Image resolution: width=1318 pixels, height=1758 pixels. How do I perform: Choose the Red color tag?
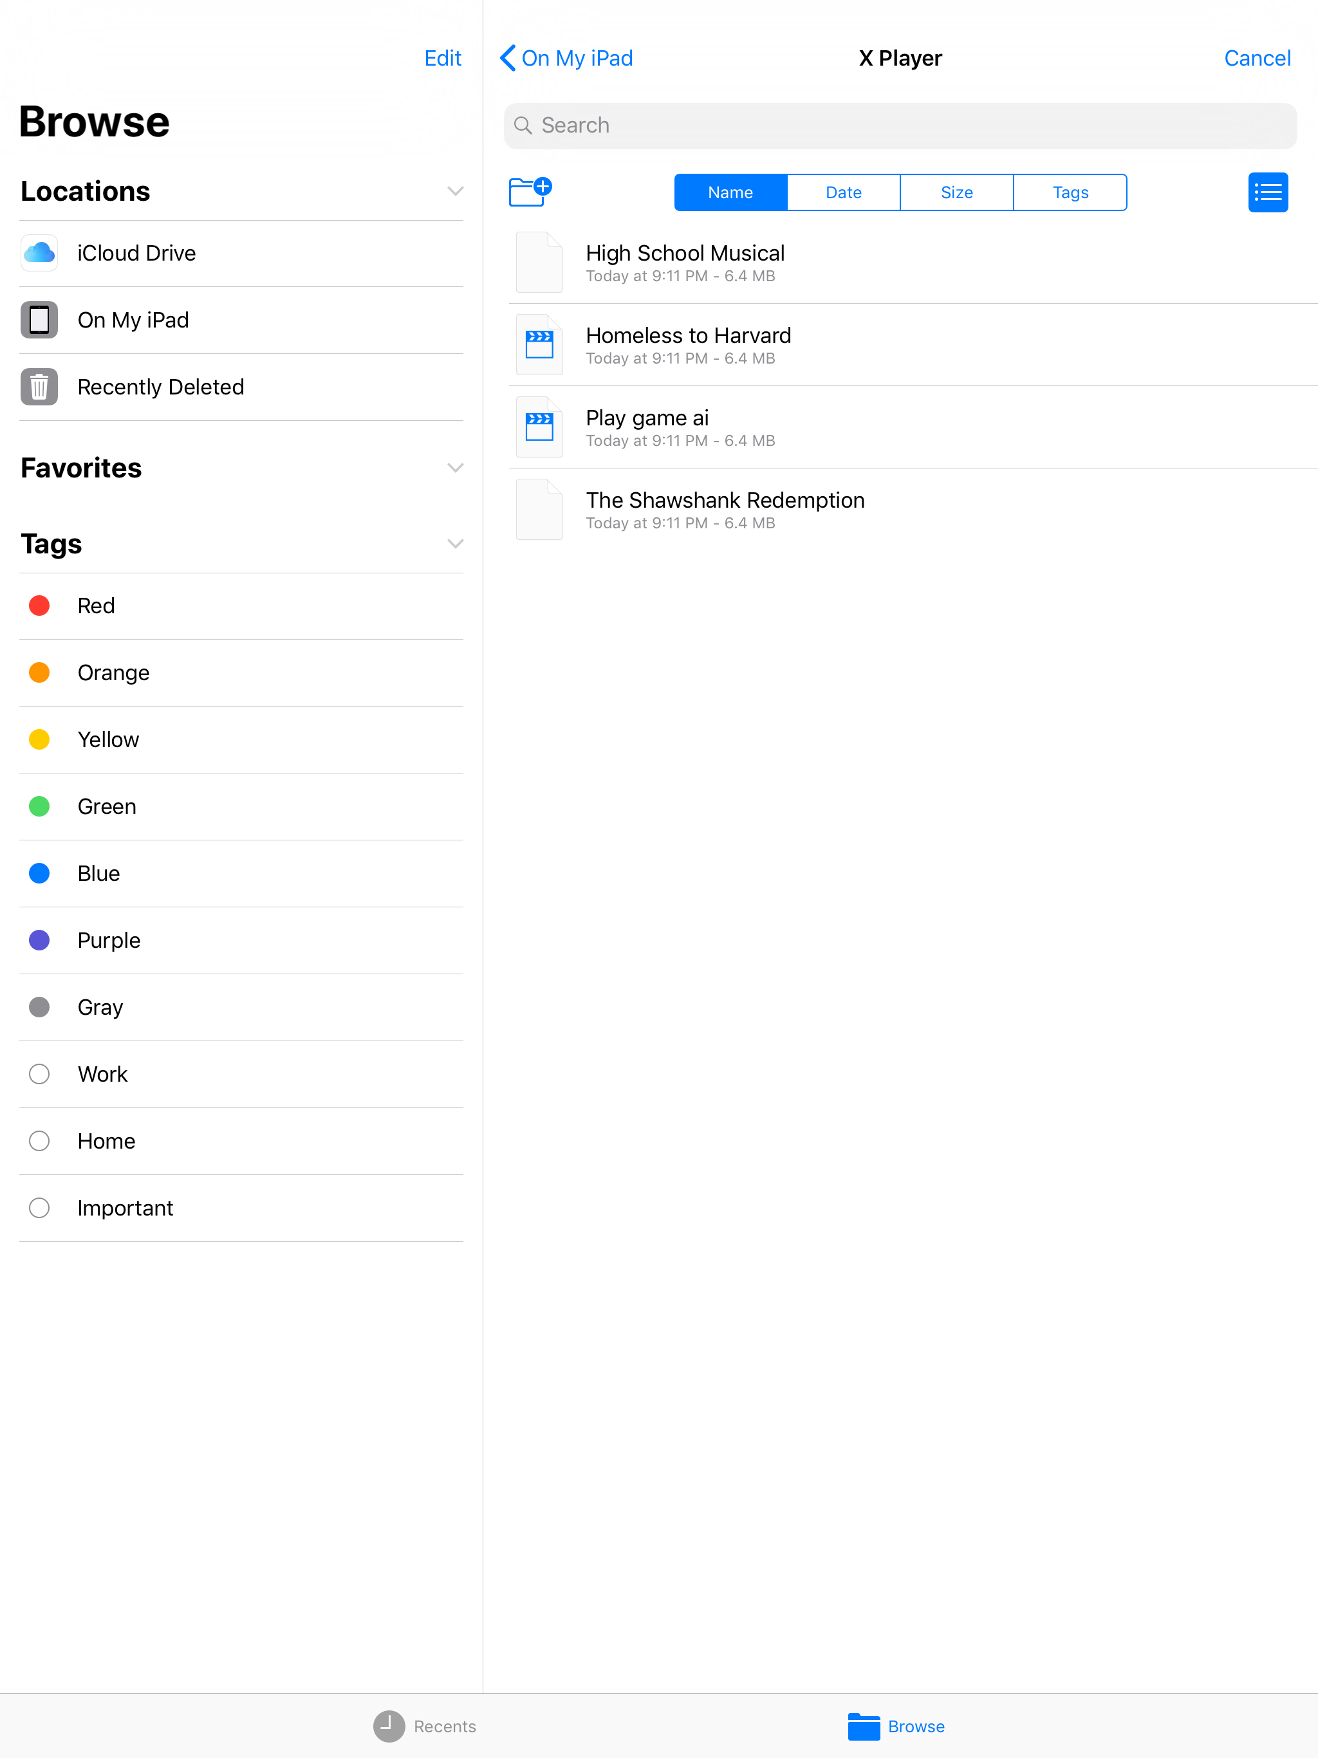(39, 606)
